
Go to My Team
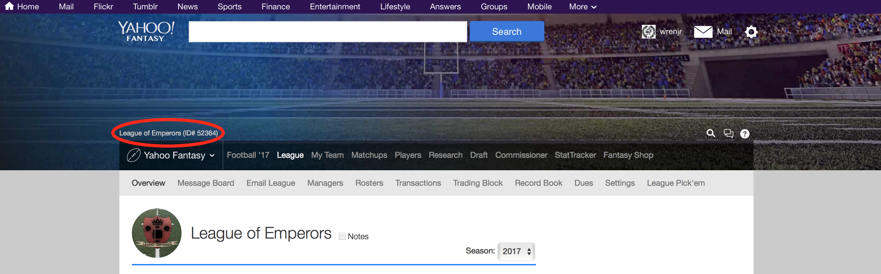[327, 155]
